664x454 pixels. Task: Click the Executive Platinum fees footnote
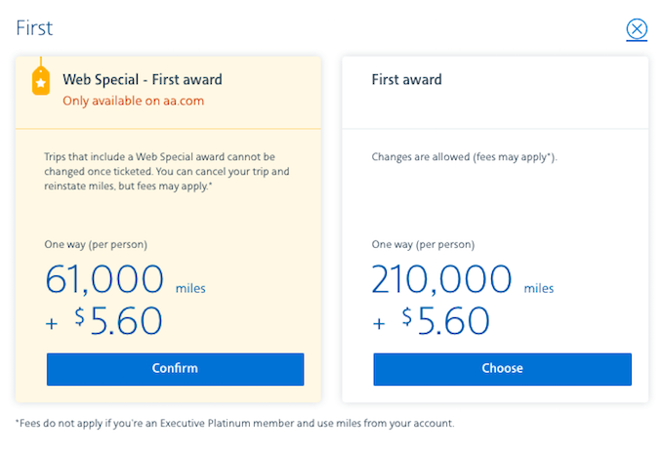tap(235, 424)
